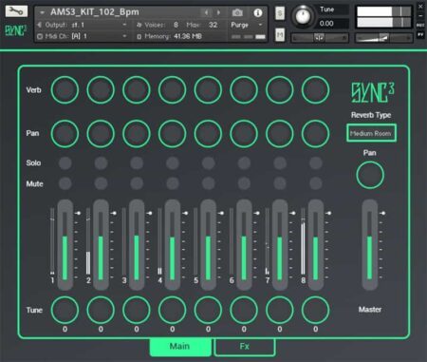Click the channel 1 volume fader
The height and width of the screenshot is (362, 427).
65,245
